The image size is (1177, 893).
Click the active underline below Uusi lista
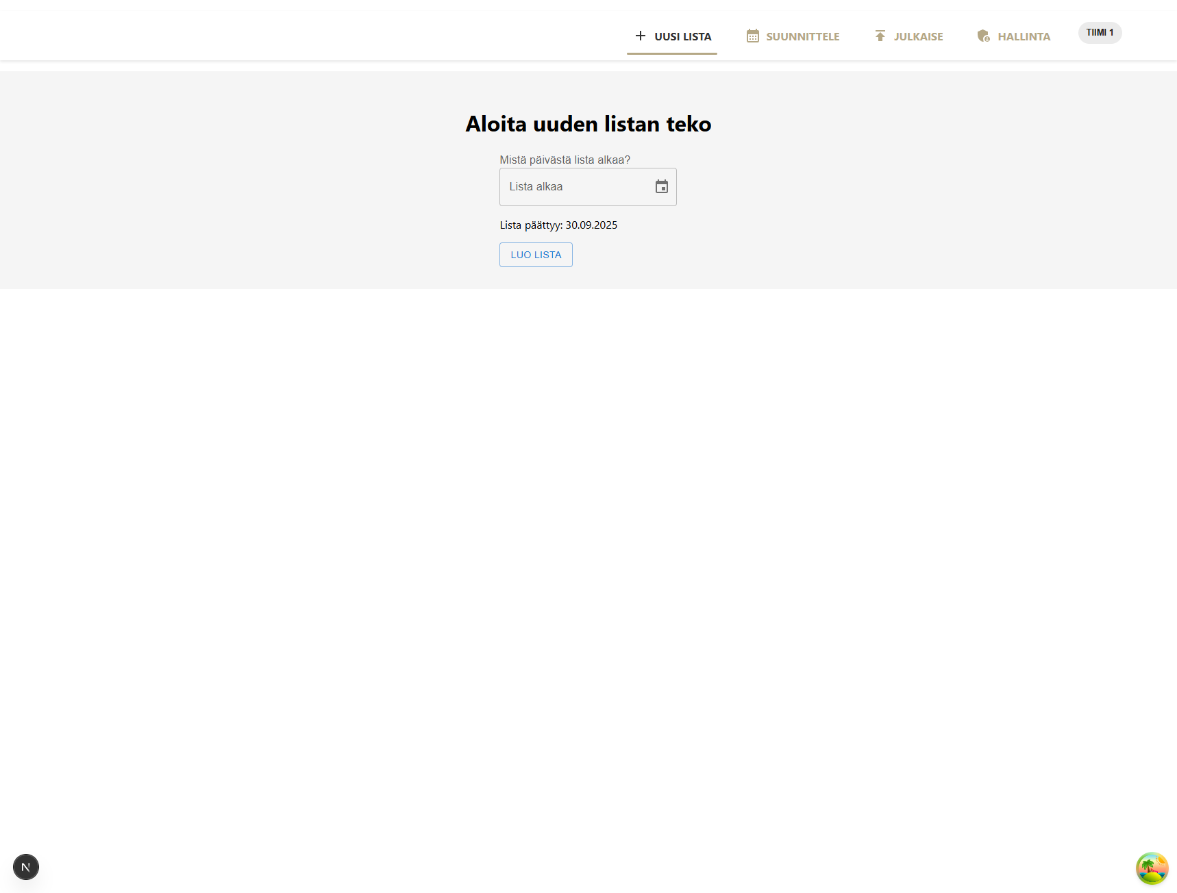click(671, 53)
